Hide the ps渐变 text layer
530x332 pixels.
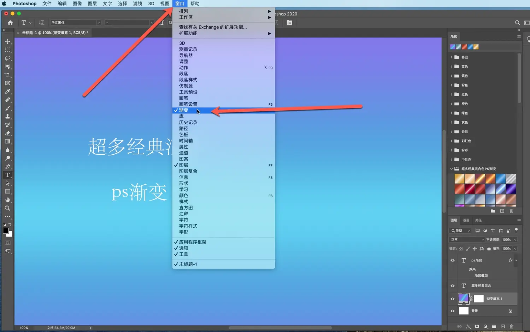click(453, 260)
